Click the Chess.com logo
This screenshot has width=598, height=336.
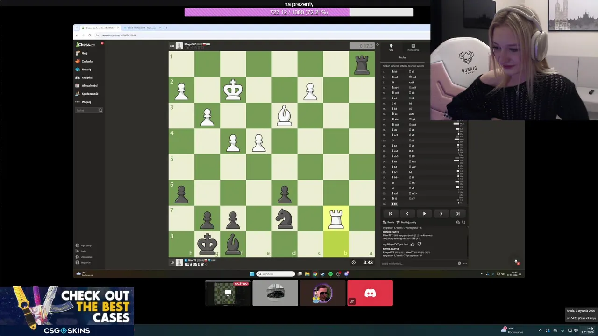86,45
